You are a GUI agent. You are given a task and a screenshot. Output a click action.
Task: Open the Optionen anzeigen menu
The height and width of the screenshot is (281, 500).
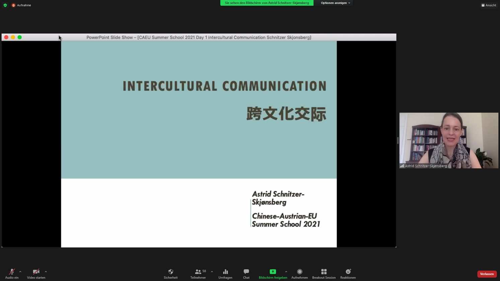click(x=335, y=3)
